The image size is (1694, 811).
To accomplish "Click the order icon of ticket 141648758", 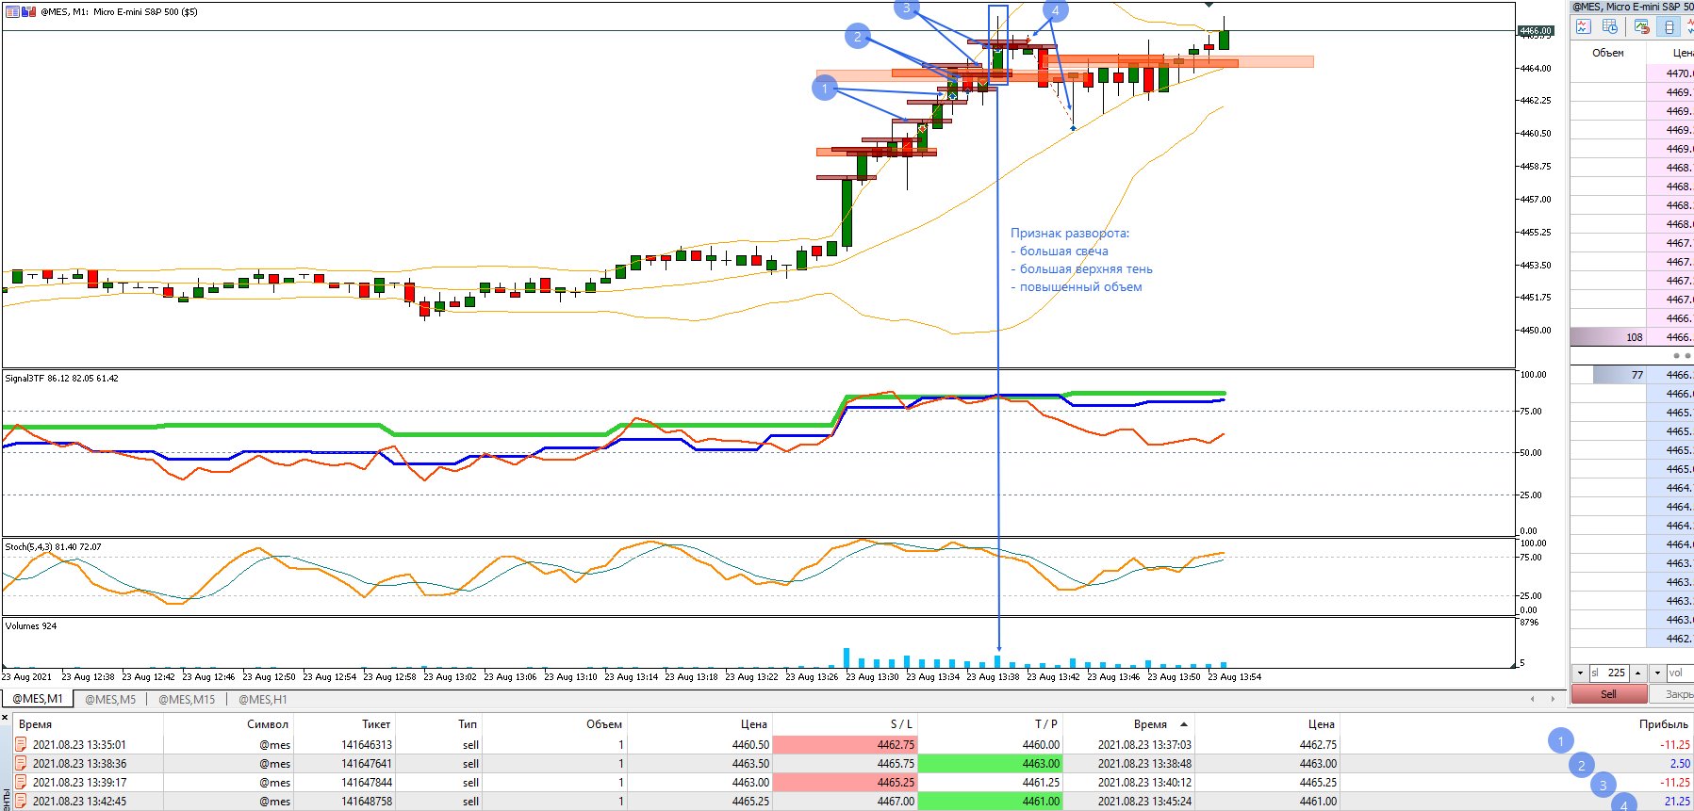I will tap(21, 802).
